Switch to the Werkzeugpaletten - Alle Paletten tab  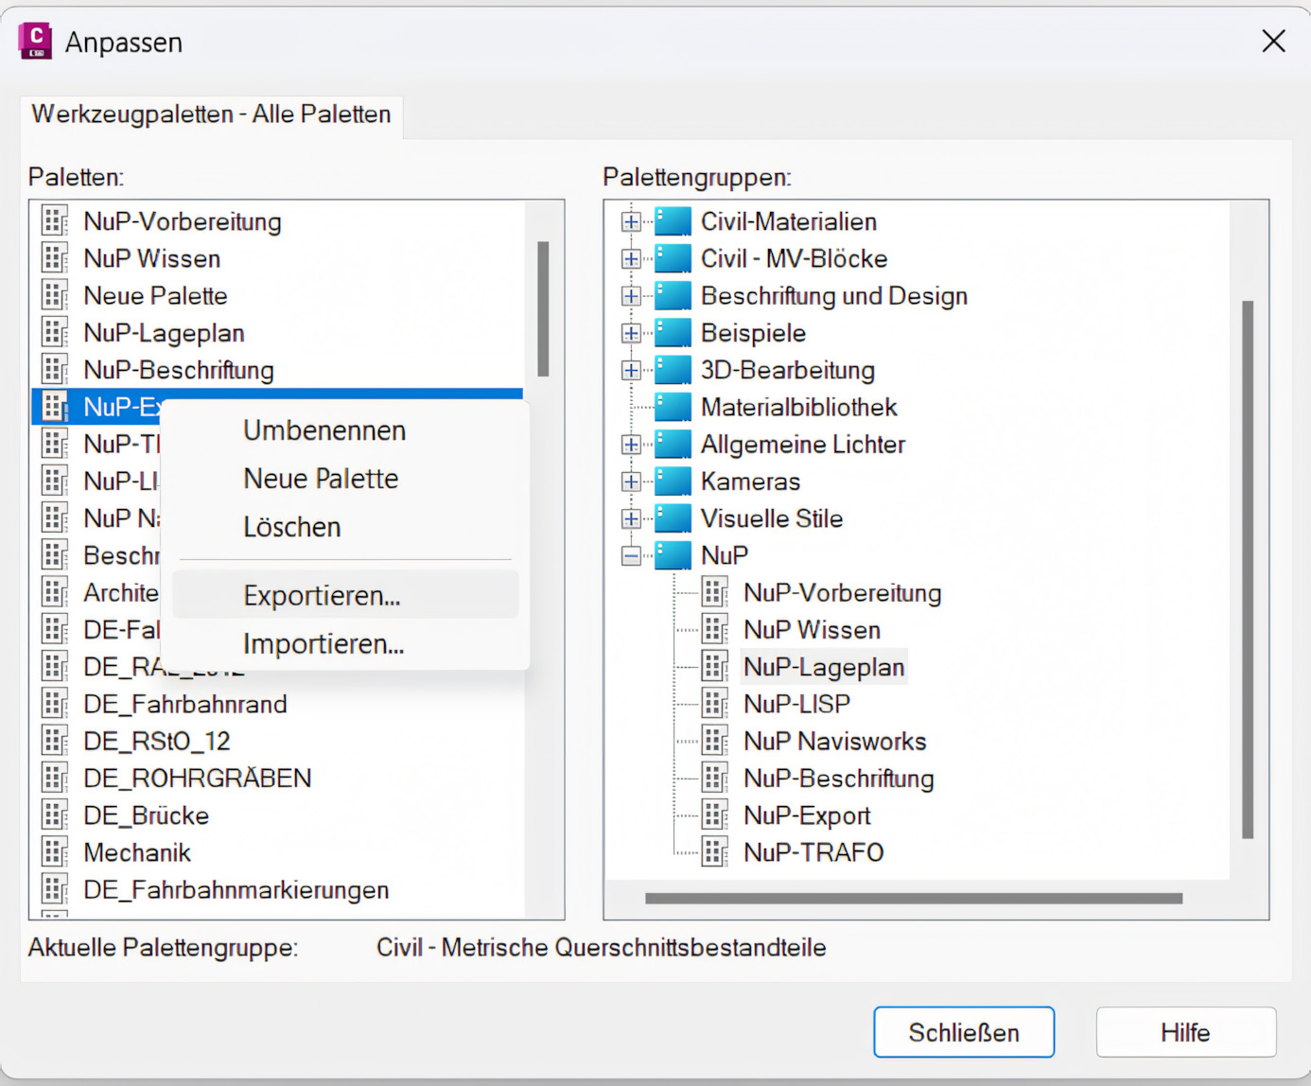pyautogui.click(x=211, y=114)
